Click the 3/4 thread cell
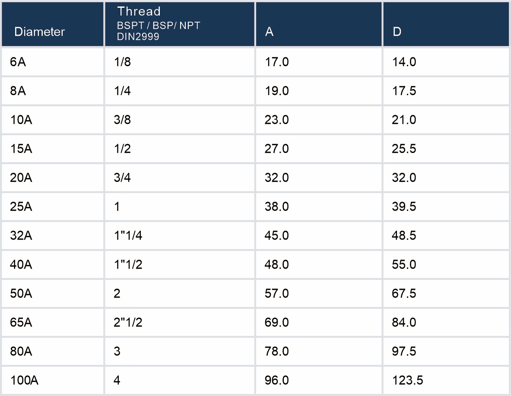 click(x=123, y=177)
